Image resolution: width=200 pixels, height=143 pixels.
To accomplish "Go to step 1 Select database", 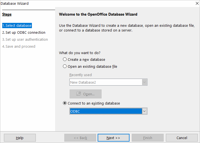I will (x=17, y=25).
